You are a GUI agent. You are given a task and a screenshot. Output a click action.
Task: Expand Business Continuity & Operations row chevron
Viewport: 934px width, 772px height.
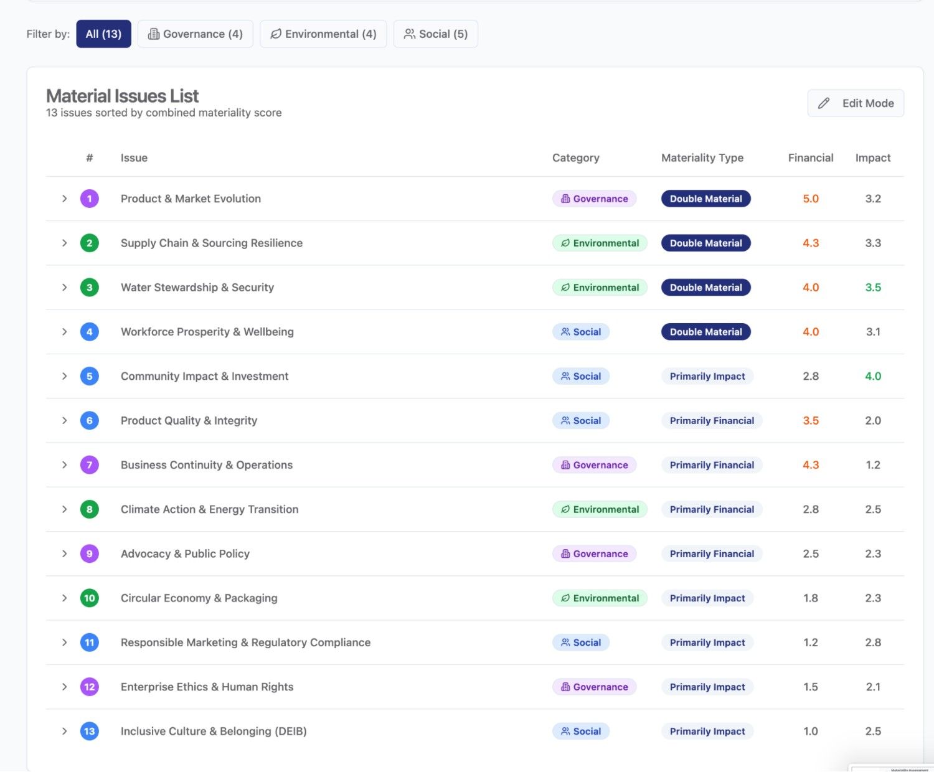coord(64,464)
